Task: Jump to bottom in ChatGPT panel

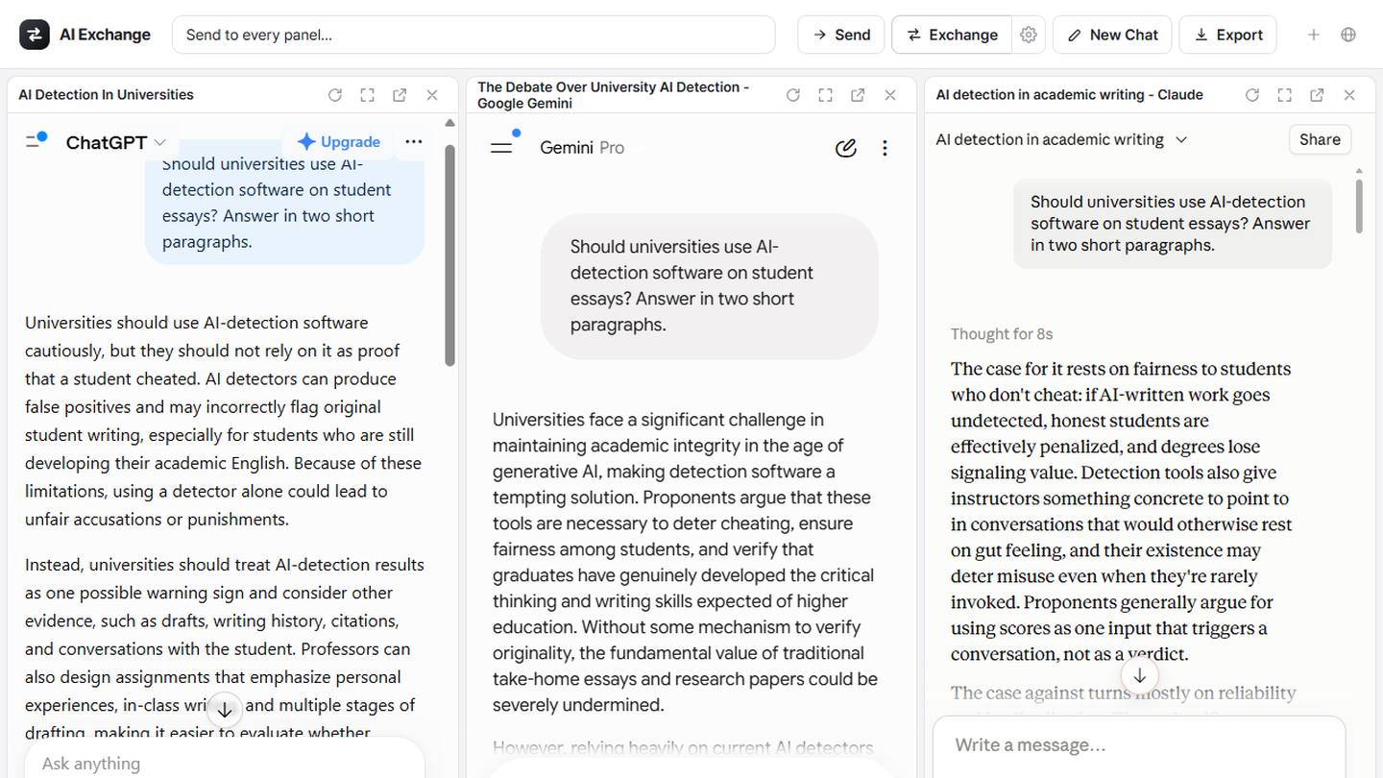Action: [225, 711]
